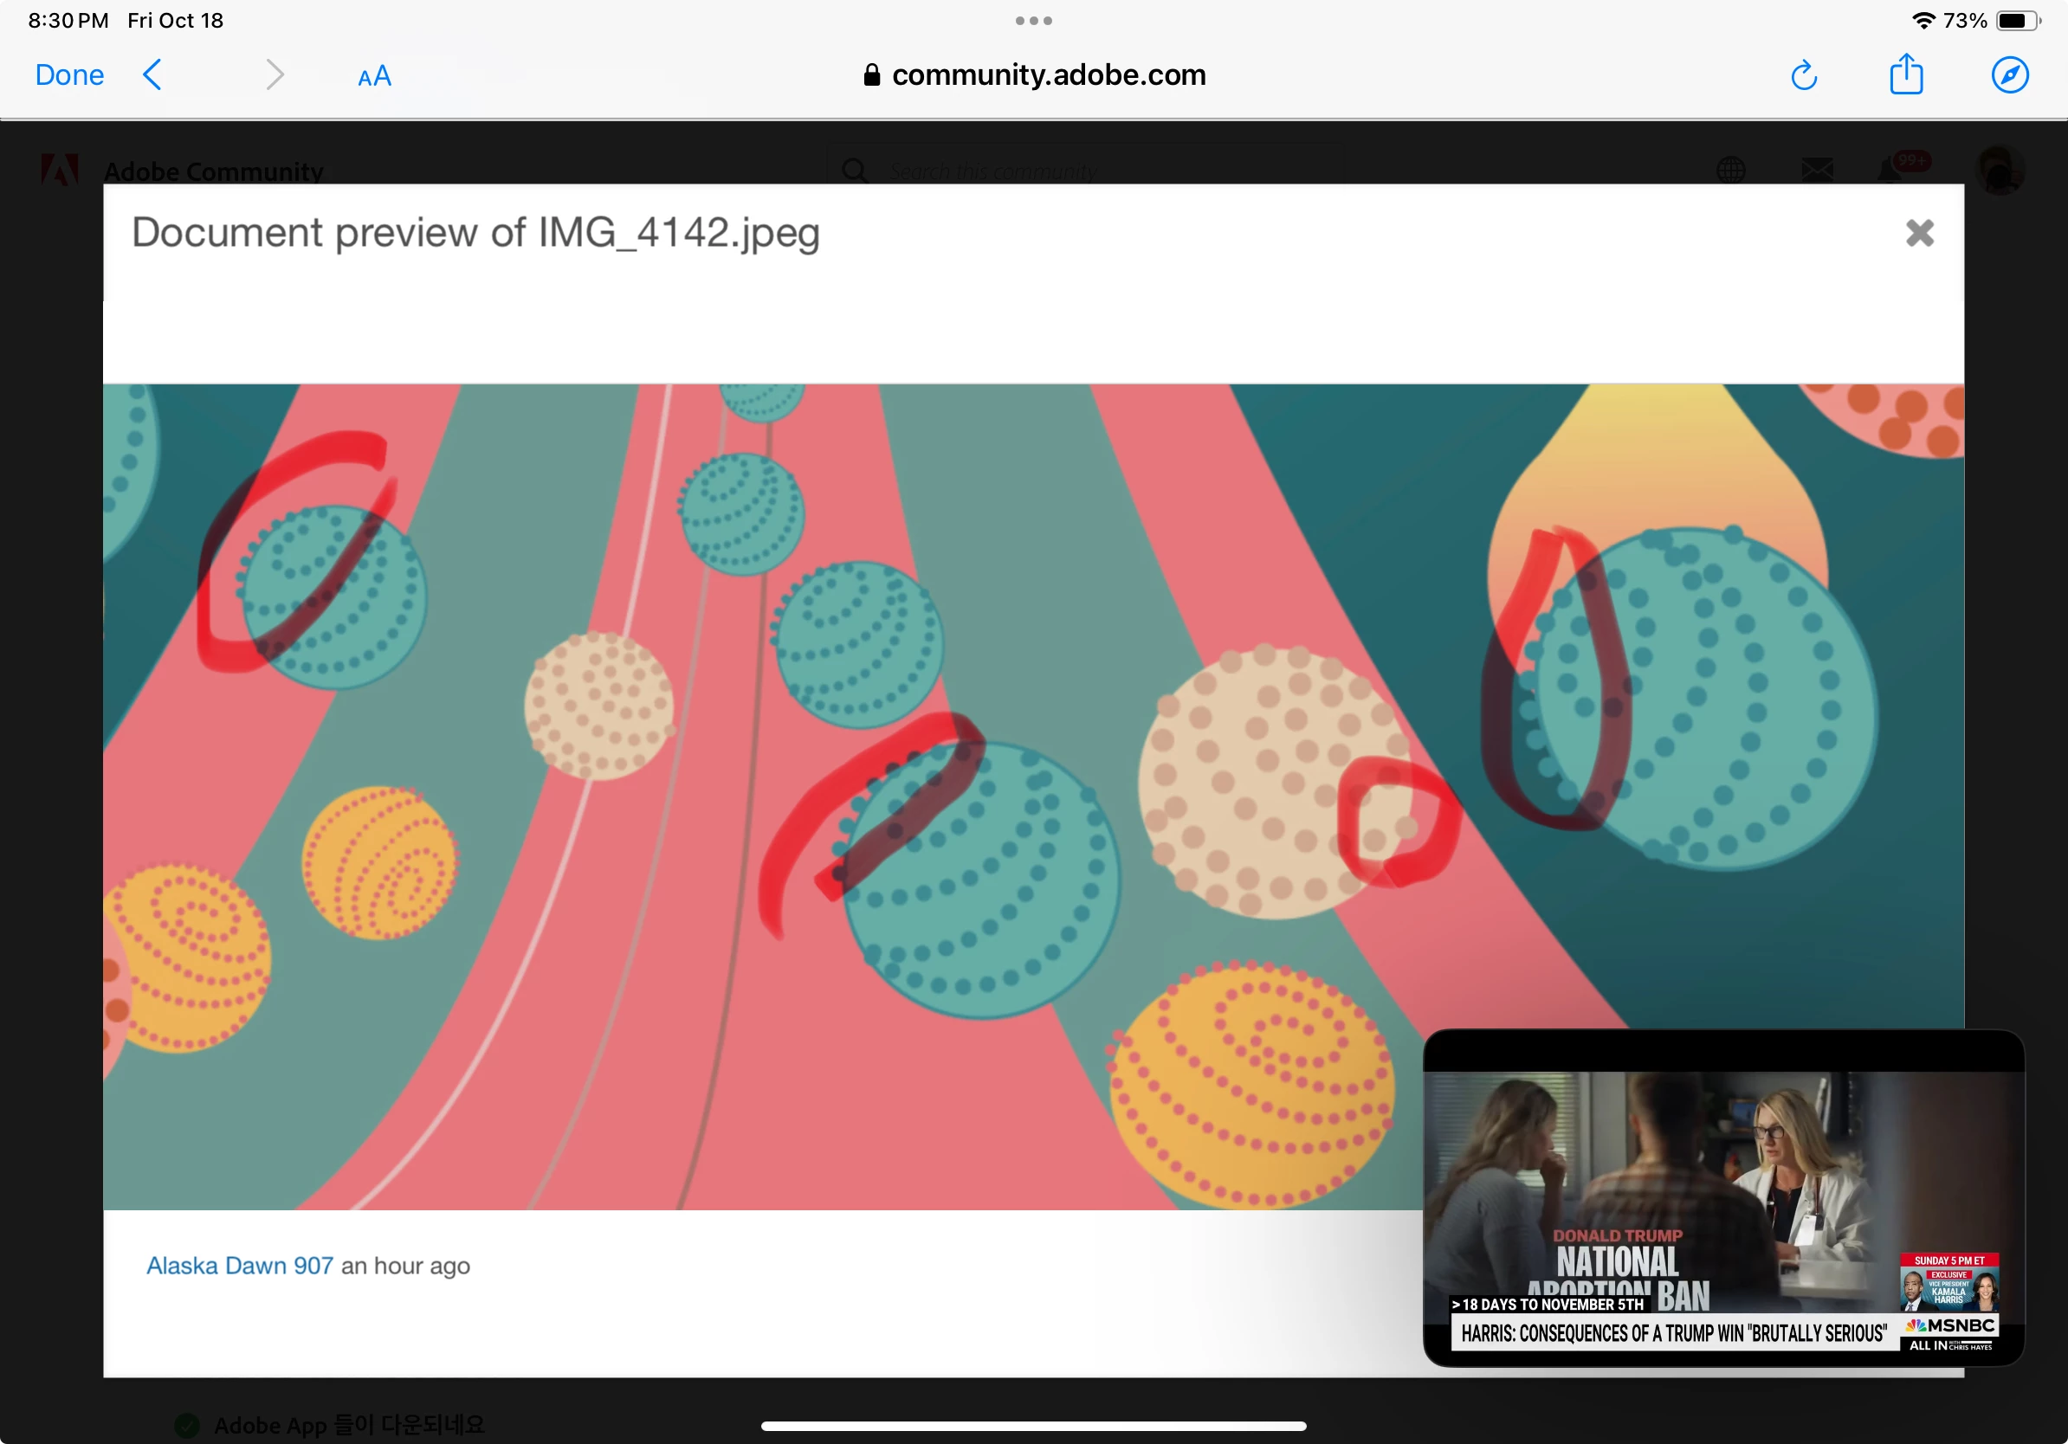Tap the MSNBC picture-in-picture video
Screen dimensions: 2068x1444
[1722, 1197]
